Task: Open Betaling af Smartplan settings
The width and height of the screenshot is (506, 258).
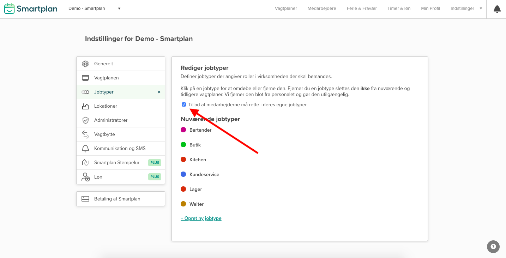Action: 121,199
